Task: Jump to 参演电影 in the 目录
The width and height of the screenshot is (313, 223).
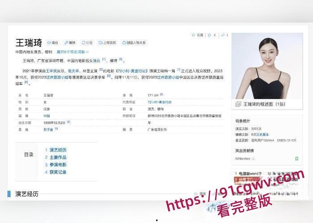Action: [x=58, y=165]
